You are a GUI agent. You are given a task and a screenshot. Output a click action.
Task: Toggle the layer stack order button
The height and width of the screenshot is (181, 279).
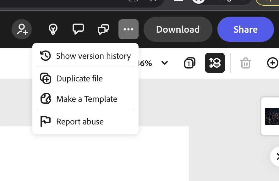pos(215,63)
